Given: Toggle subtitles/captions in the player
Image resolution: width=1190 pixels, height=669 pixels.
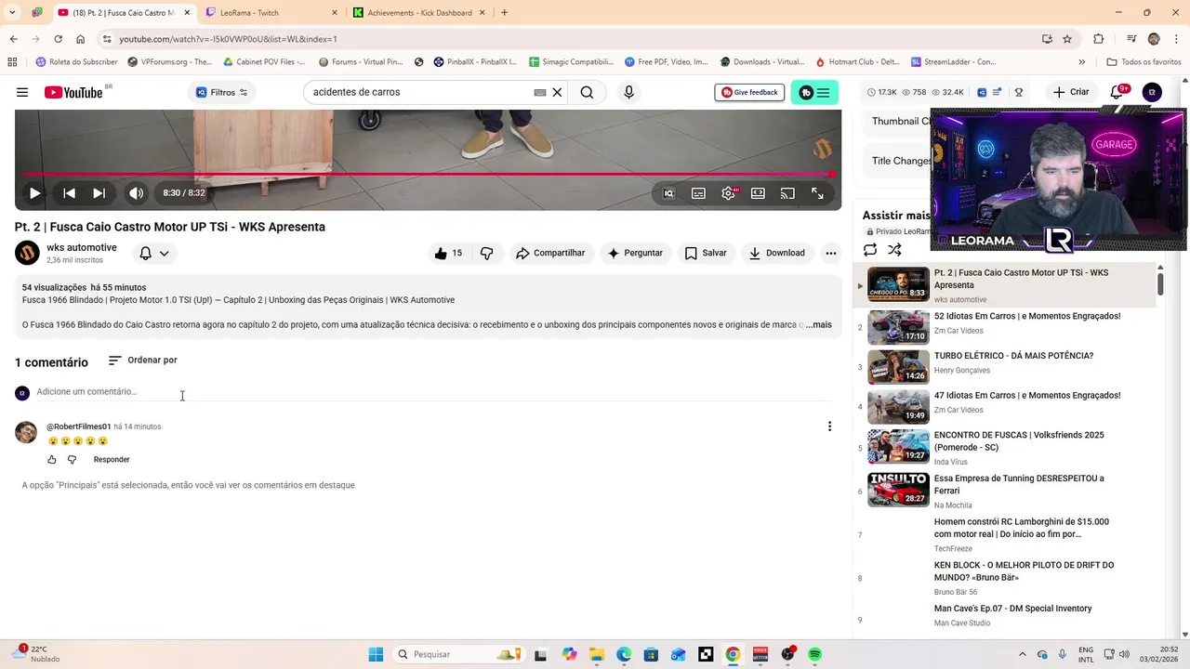Looking at the screenshot, I should [698, 193].
